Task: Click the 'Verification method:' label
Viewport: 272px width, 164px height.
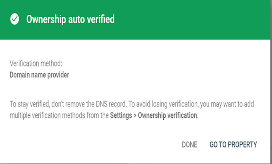Action: [x=36, y=63]
